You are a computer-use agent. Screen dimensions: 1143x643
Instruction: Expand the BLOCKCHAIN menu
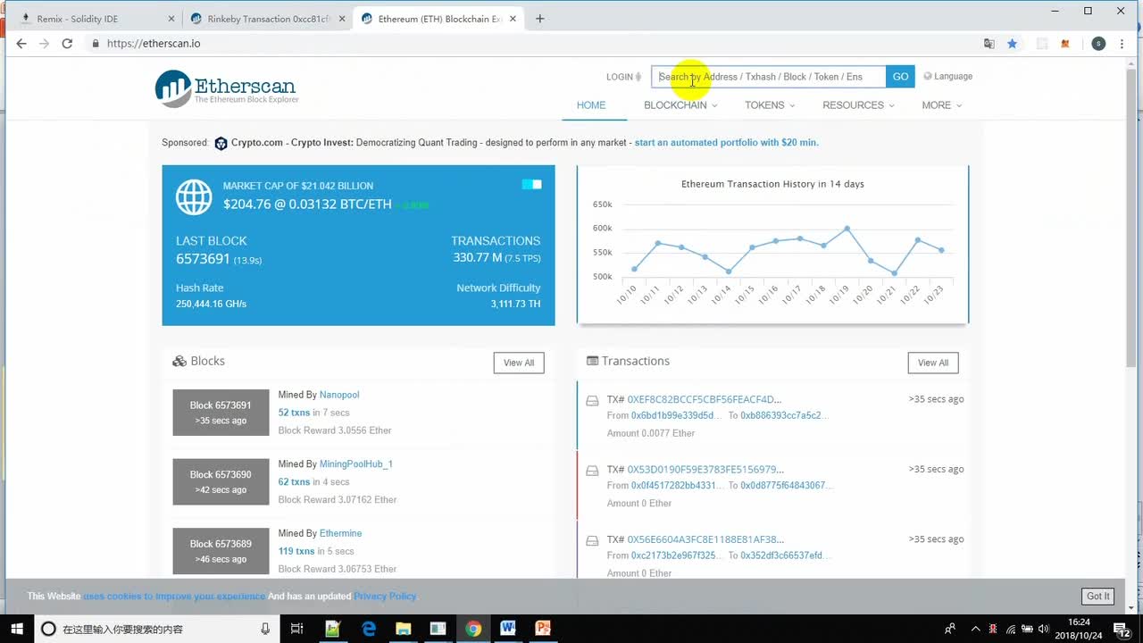coord(680,105)
